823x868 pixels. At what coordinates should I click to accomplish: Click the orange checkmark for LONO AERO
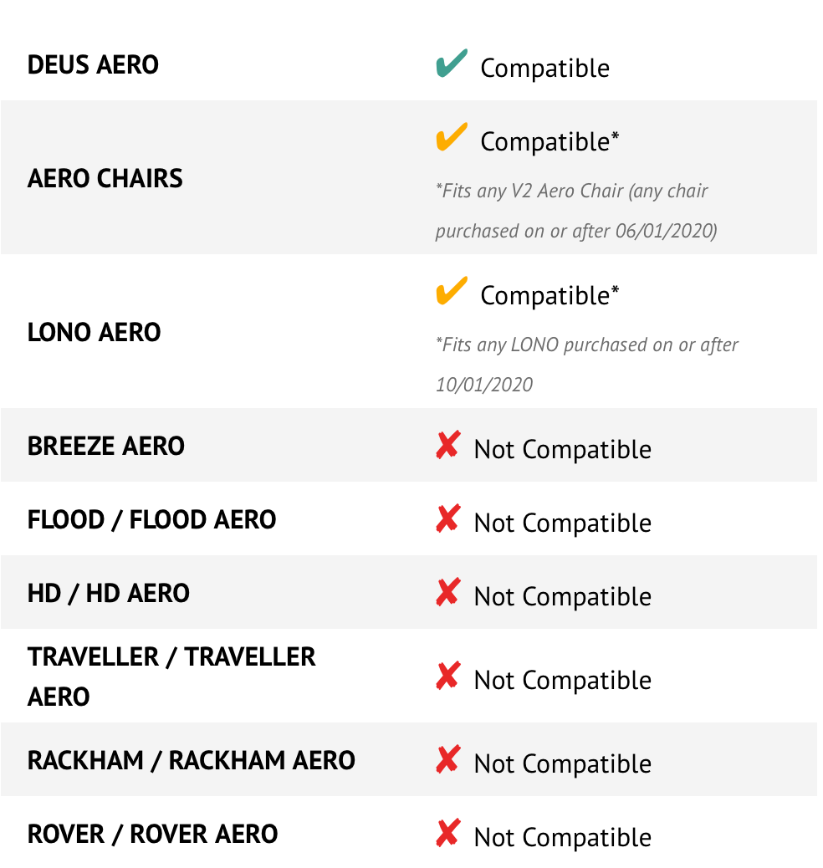point(452,292)
